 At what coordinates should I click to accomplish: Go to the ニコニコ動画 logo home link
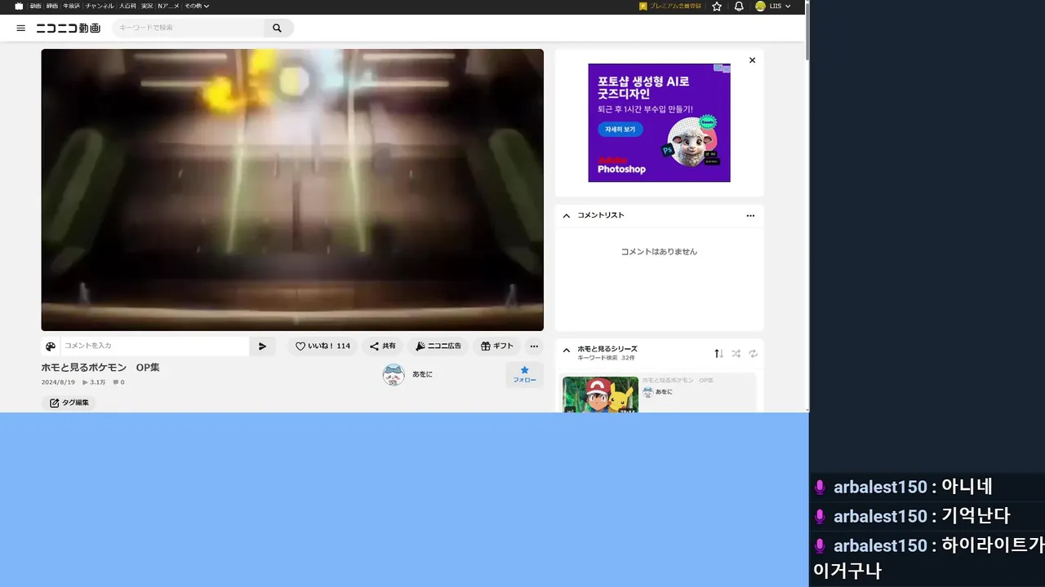click(x=69, y=28)
